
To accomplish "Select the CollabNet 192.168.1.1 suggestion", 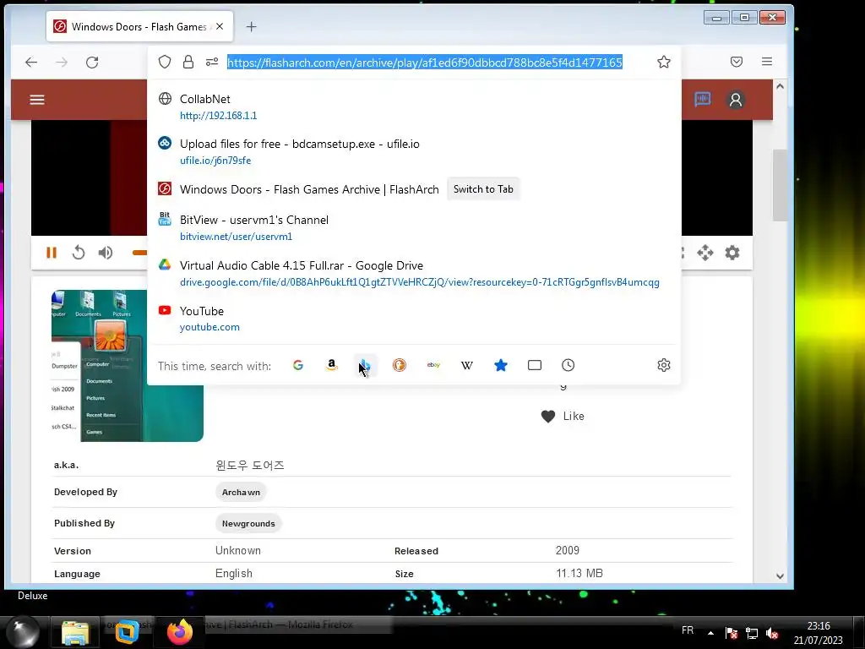I will point(414,107).
